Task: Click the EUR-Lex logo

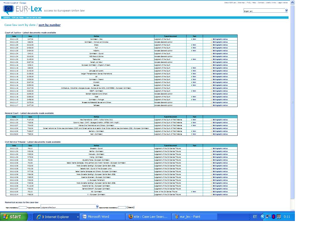Action: click(x=22, y=9)
